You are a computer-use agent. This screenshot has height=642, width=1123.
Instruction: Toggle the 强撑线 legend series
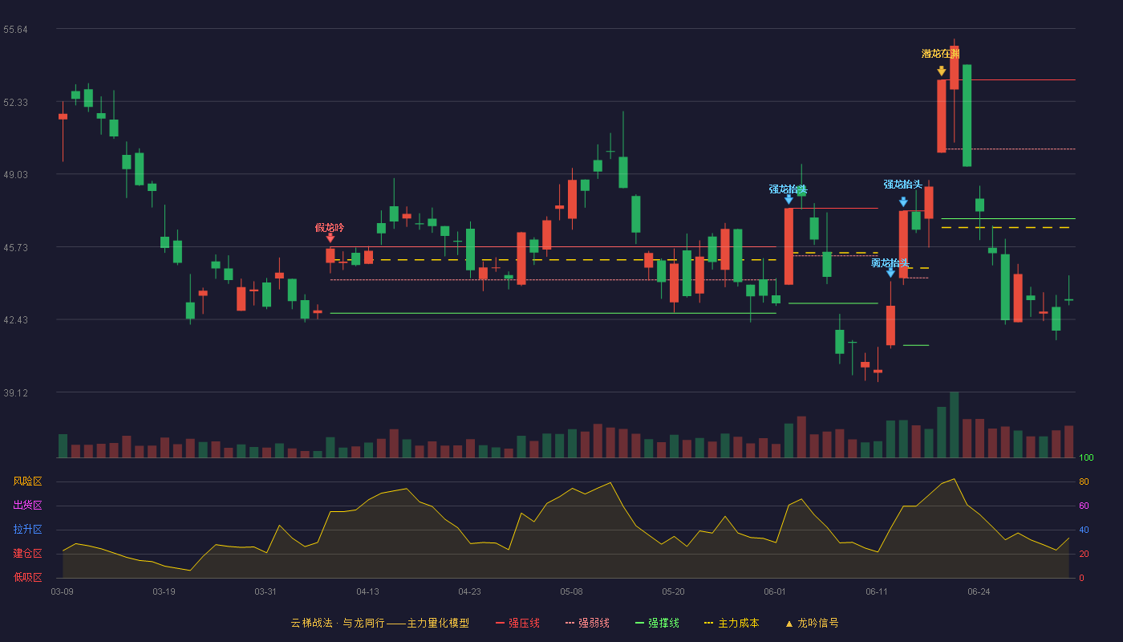point(657,623)
